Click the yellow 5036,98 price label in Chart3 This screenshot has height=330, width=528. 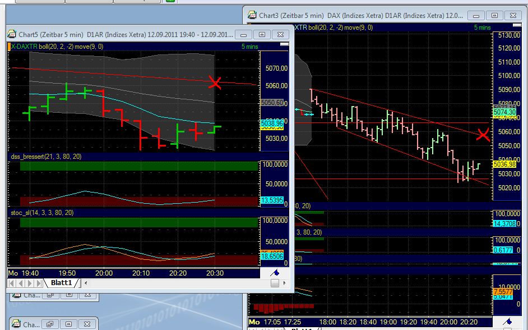[x=504, y=164]
